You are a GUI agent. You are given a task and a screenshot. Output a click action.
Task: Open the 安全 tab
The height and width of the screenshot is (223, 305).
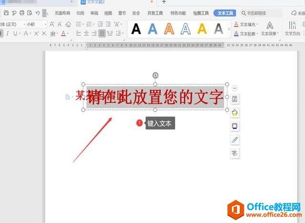point(136,13)
